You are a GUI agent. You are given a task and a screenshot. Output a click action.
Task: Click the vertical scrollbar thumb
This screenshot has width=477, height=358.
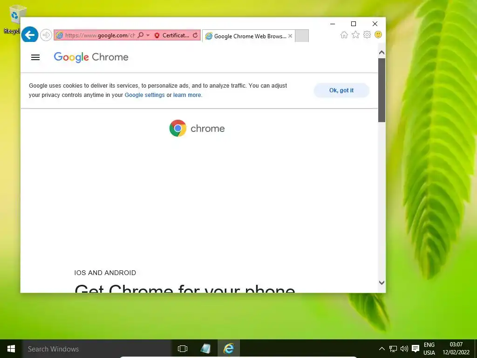tap(382, 90)
